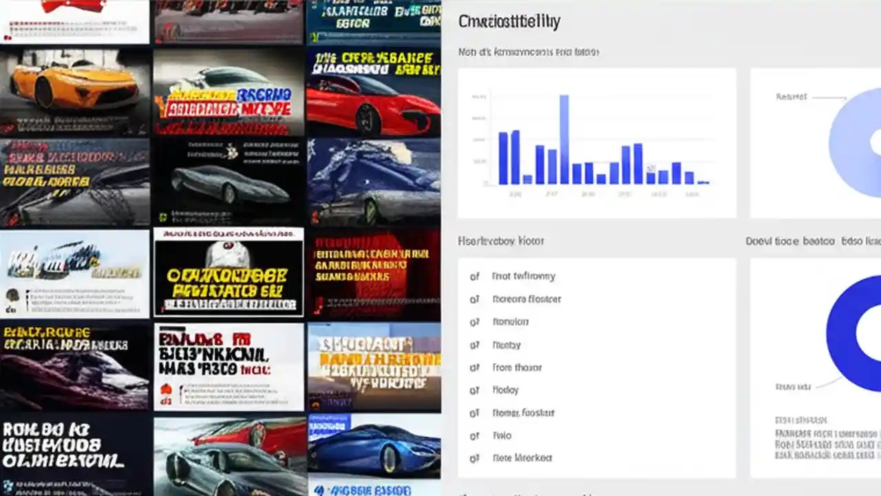881x496 pixels.
Task: Expand the list panel header on the right
Action: pyautogui.click(x=501, y=241)
